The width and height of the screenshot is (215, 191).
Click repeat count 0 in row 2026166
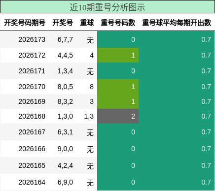(133, 149)
